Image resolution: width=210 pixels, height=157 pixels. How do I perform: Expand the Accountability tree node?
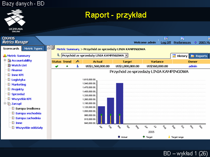[x=5, y=60]
